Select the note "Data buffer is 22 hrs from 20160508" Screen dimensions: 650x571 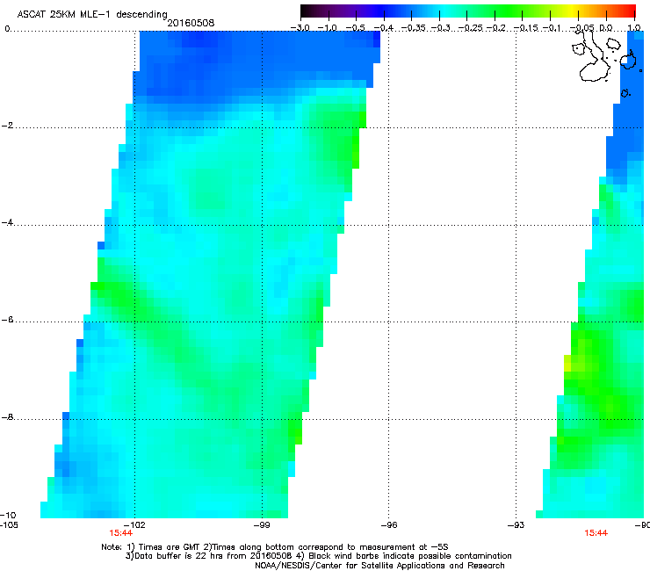point(213,556)
